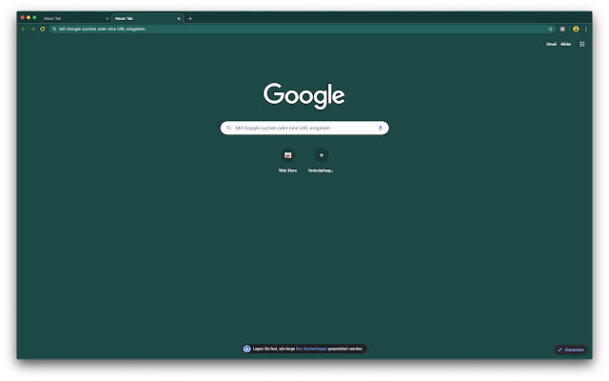Minimize the window with the yellow button
The height and width of the screenshot is (381, 609).
29,17
